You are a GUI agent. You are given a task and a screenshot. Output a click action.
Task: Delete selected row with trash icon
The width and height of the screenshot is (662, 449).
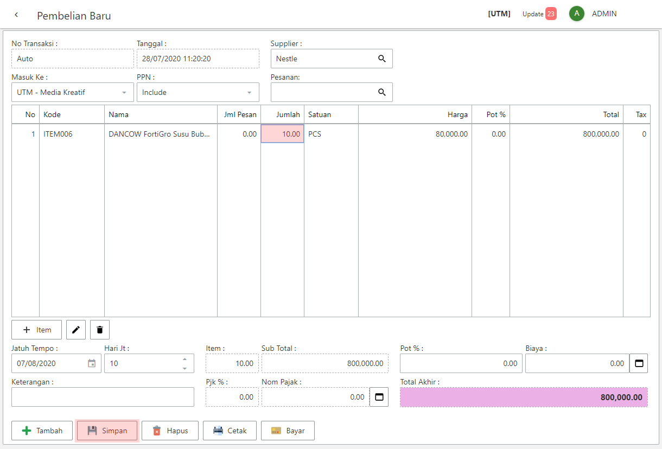pos(100,330)
